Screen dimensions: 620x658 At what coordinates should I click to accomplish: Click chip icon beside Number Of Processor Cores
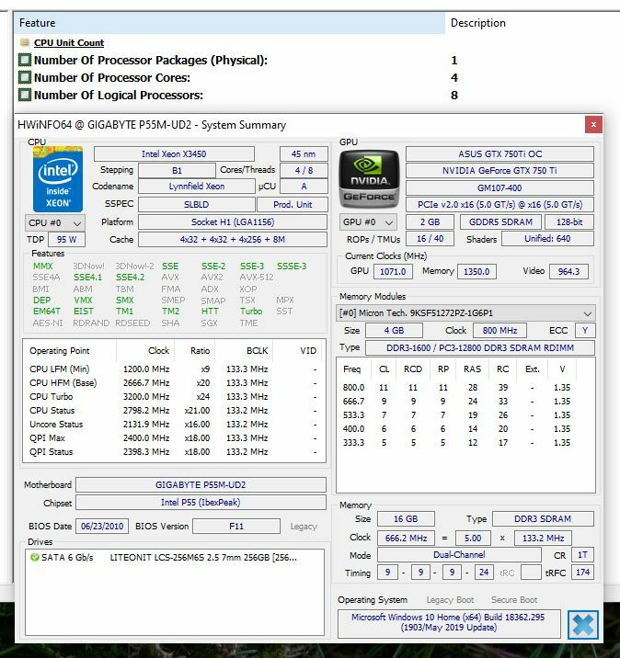point(25,77)
